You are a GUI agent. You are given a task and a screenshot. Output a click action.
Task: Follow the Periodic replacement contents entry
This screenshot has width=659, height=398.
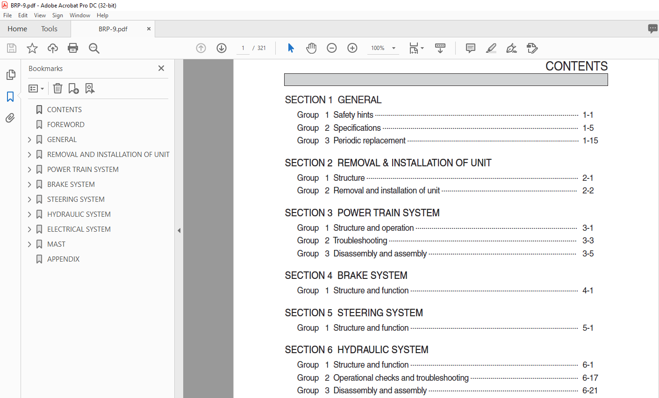click(x=369, y=141)
